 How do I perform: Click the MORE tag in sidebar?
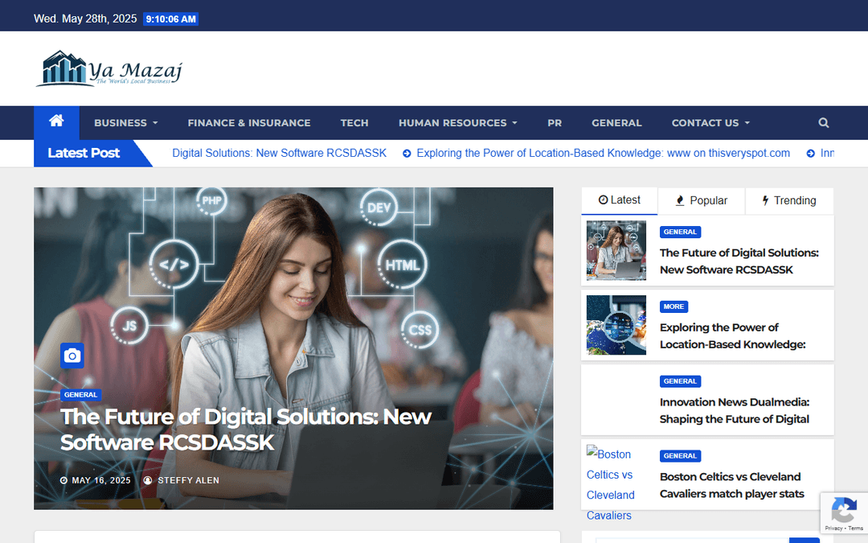[x=674, y=306]
